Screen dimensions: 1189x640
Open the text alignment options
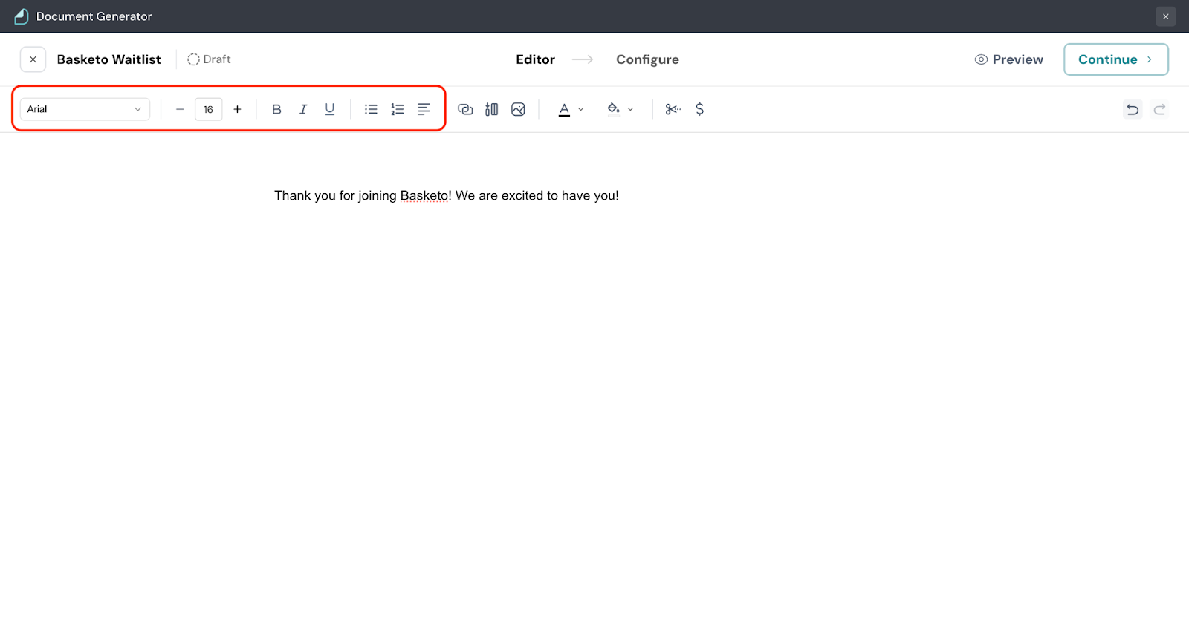pyautogui.click(x=424, y=109)
